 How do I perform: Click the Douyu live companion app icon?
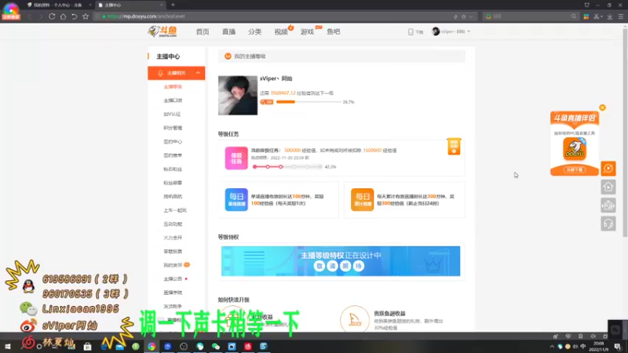(x=575, y=149)
